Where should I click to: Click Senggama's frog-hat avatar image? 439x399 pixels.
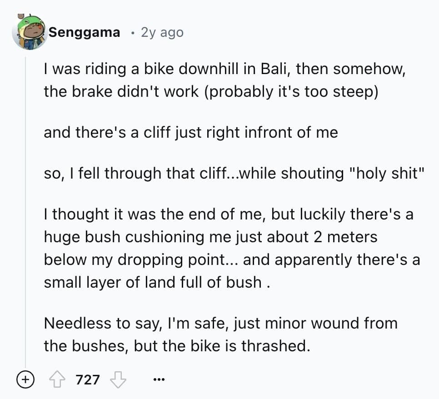(x=29, y=32)
